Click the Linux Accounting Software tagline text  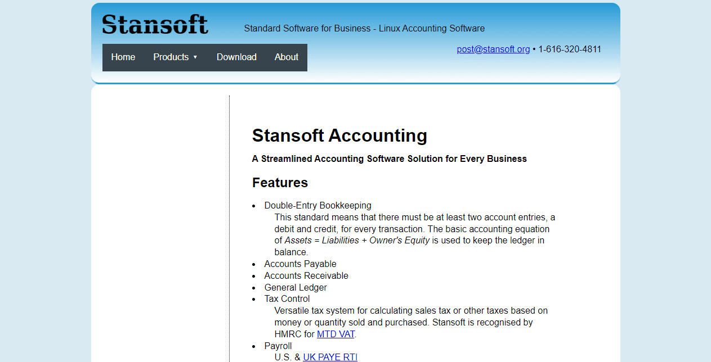(432, 28)
